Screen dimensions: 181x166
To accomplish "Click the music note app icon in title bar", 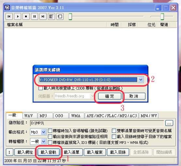I will tap(7, 7).
